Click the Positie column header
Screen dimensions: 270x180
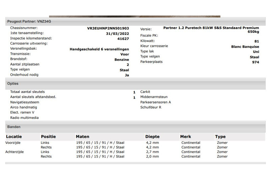[48, 137]
